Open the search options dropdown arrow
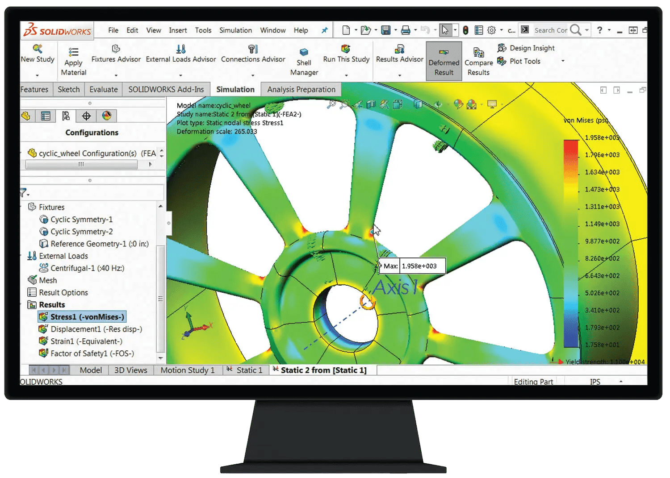The width and height of the screenshot is (670, 478). click(587, 30)
